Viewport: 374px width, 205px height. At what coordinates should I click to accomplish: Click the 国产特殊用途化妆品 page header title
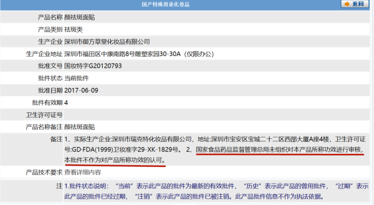click(x=165, y=4)
